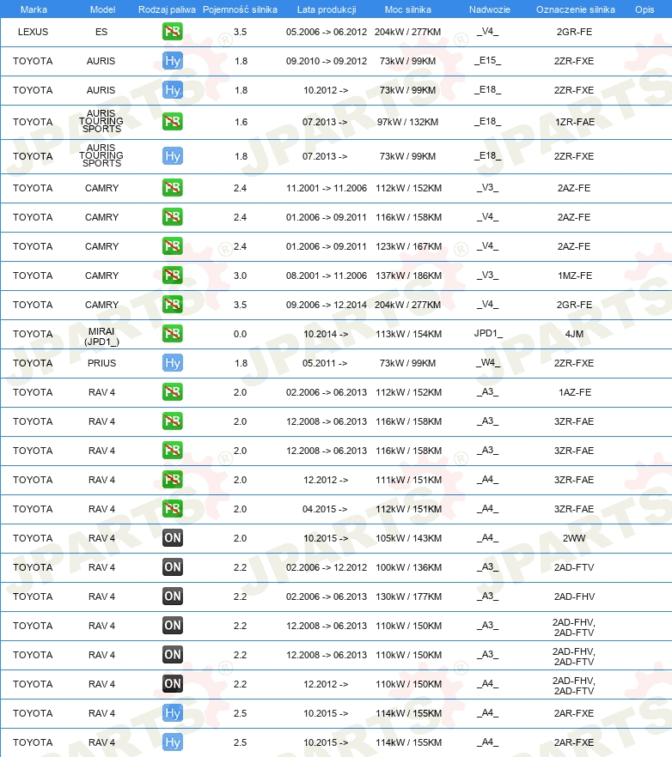Click the ON icon in the RAV 4 130kW row
The width and height of the screenshot is (672, 757).
pos(173,597)
